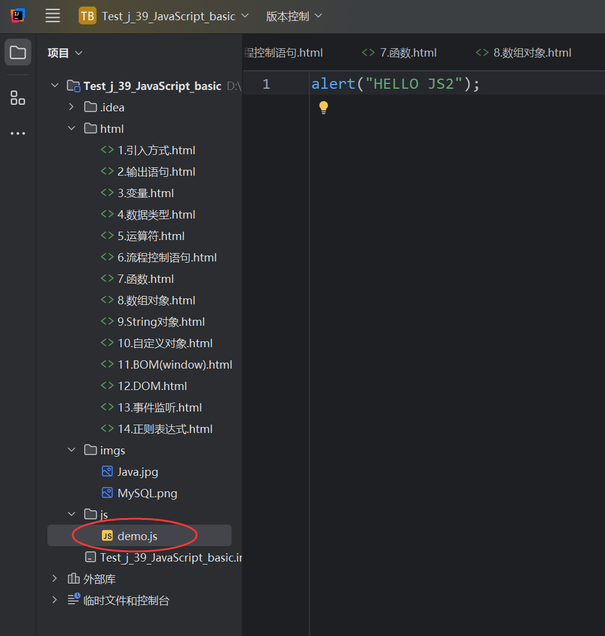Switch to the 8.数组对象.html tab
This screenshot has width=605, height=636.
pyautogui.click(x=522, y=52)
